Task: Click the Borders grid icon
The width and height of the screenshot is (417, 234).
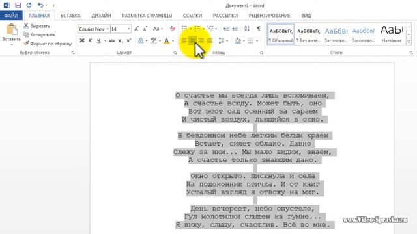Action: click(x=250, y=40)
